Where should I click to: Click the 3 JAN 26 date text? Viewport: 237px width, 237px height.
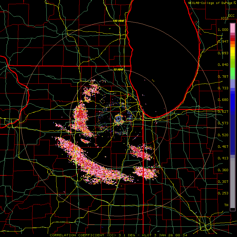163,235
